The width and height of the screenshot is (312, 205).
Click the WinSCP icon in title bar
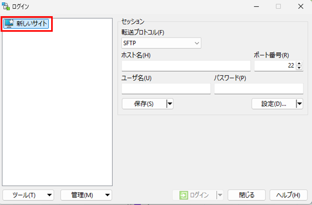(x=5, y=6)
